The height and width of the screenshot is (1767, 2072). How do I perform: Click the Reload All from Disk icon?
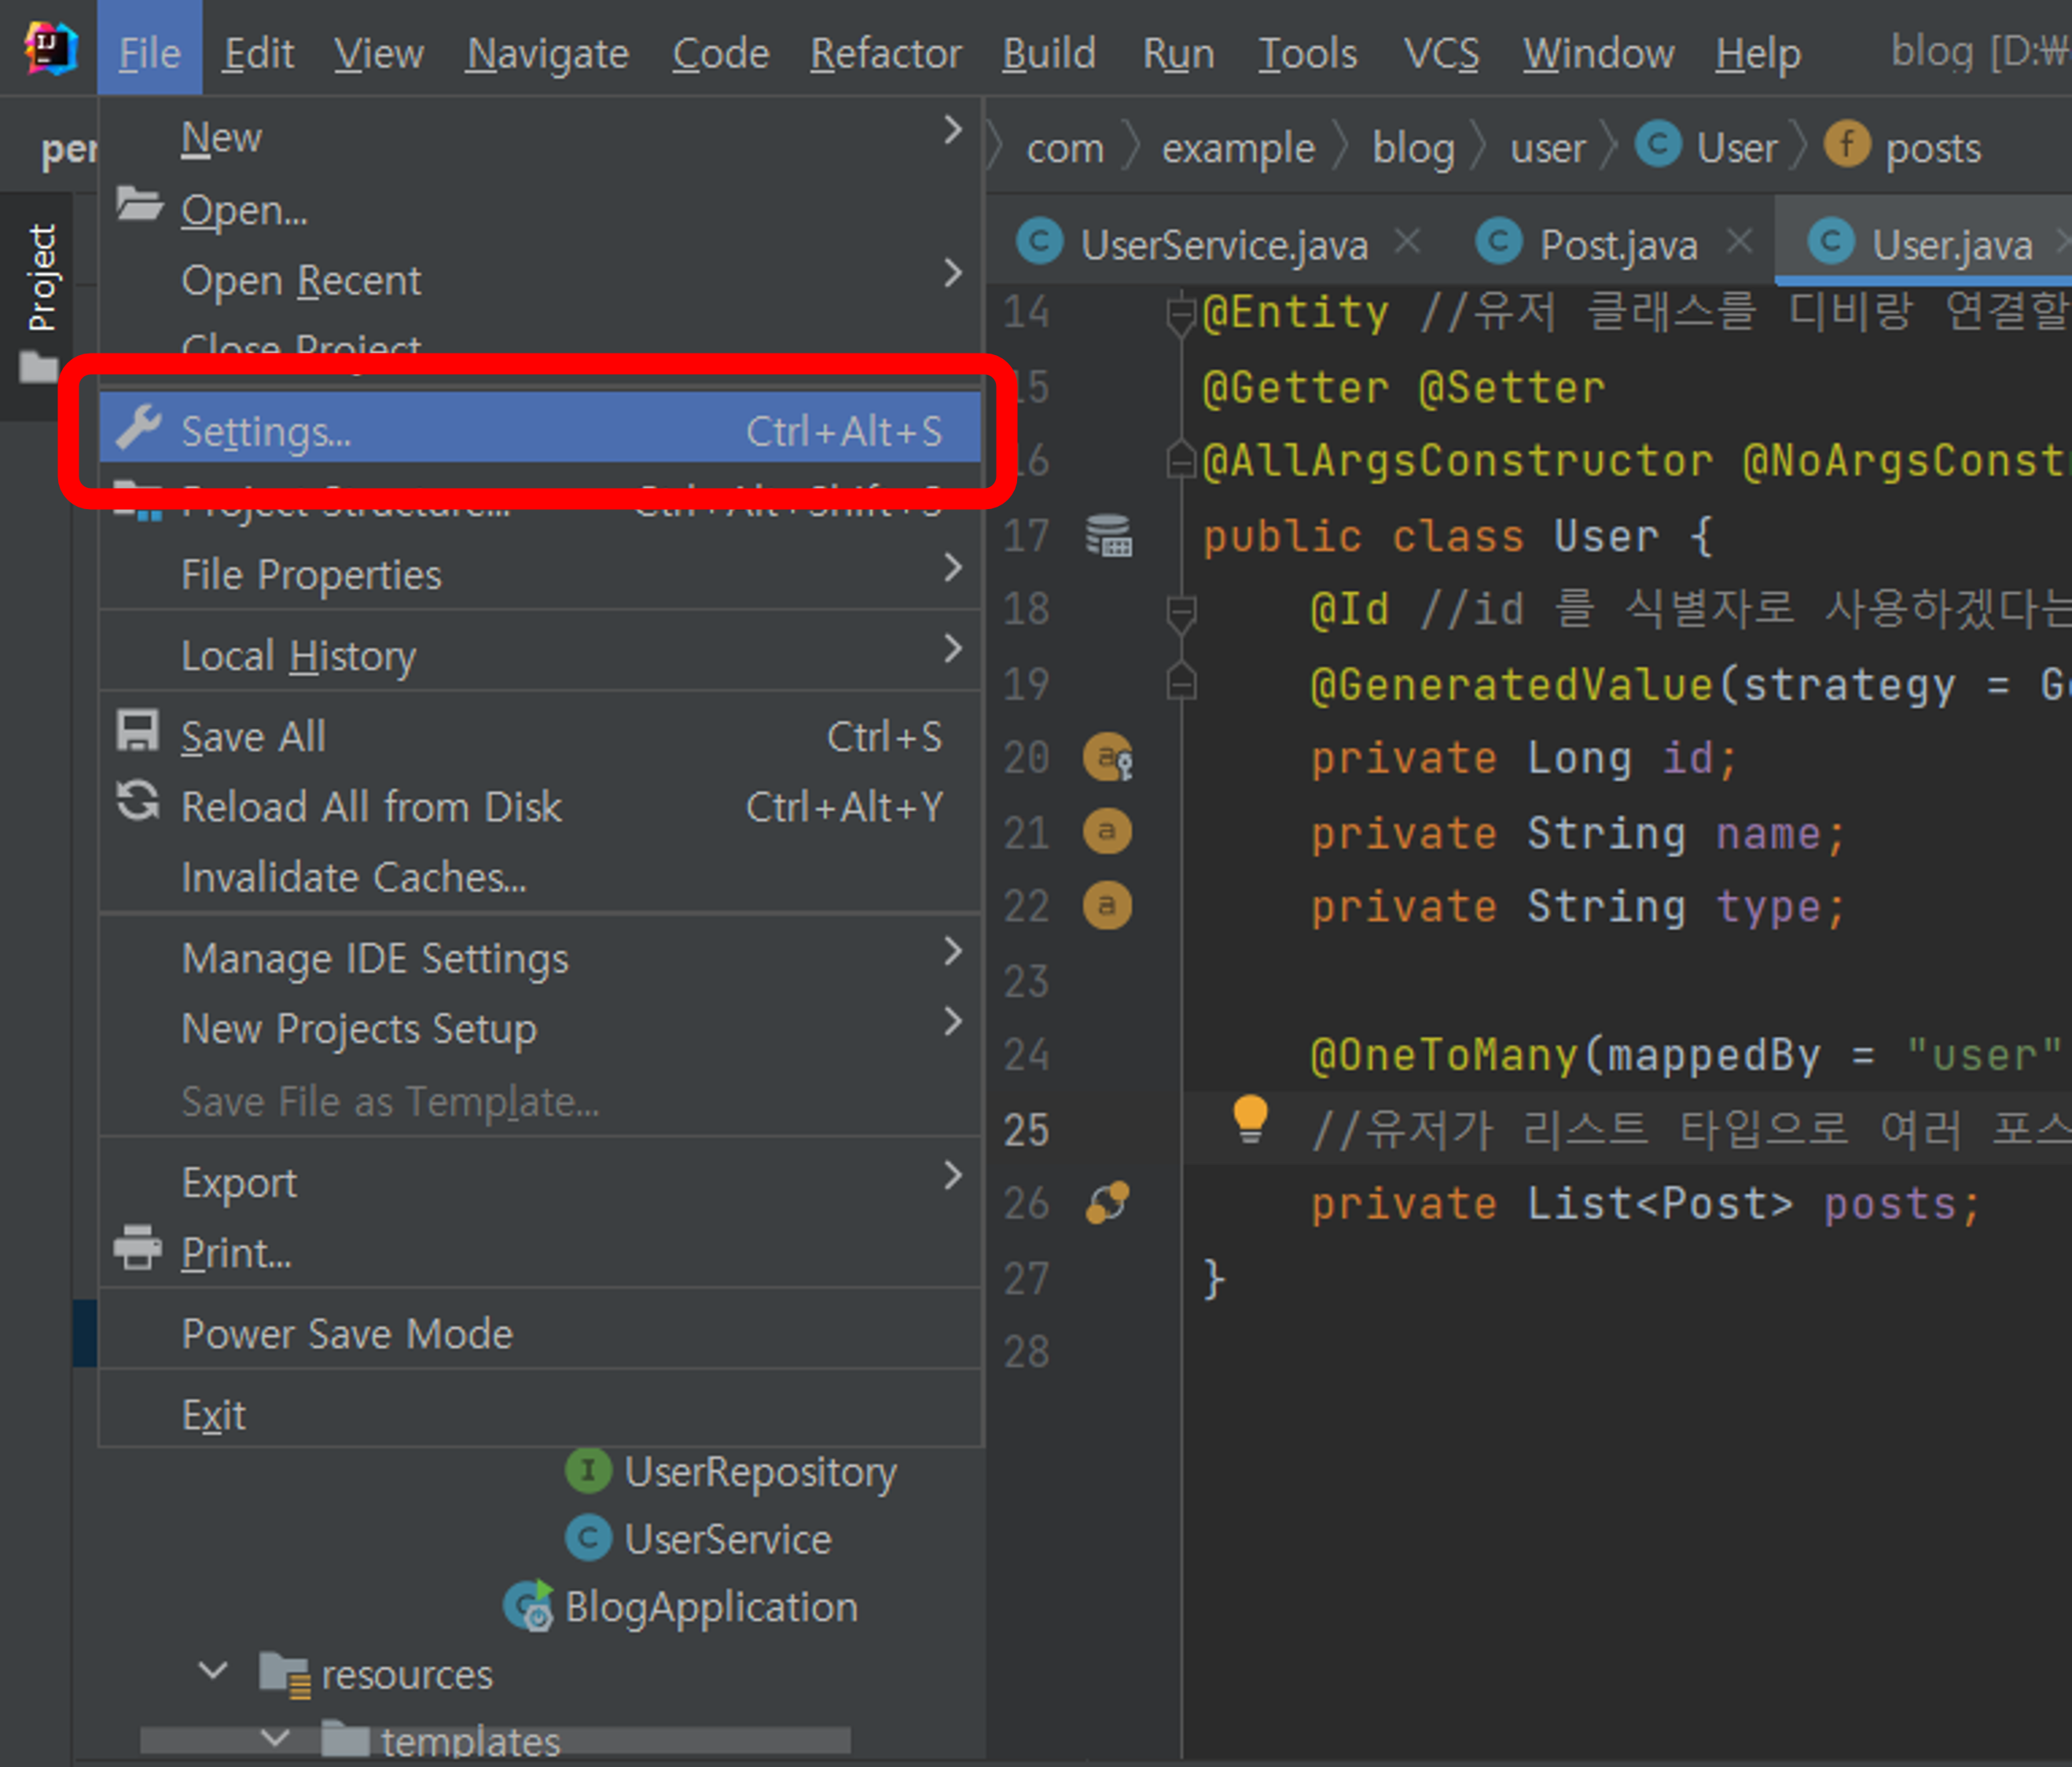point(137,801)
